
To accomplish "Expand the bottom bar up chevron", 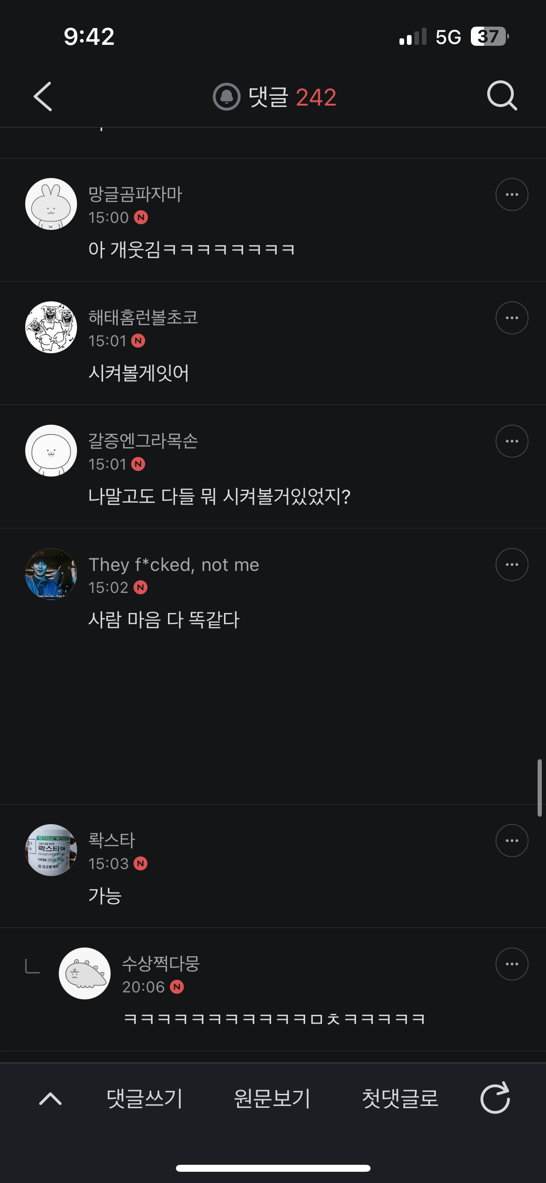I will tap(50, 1098).
